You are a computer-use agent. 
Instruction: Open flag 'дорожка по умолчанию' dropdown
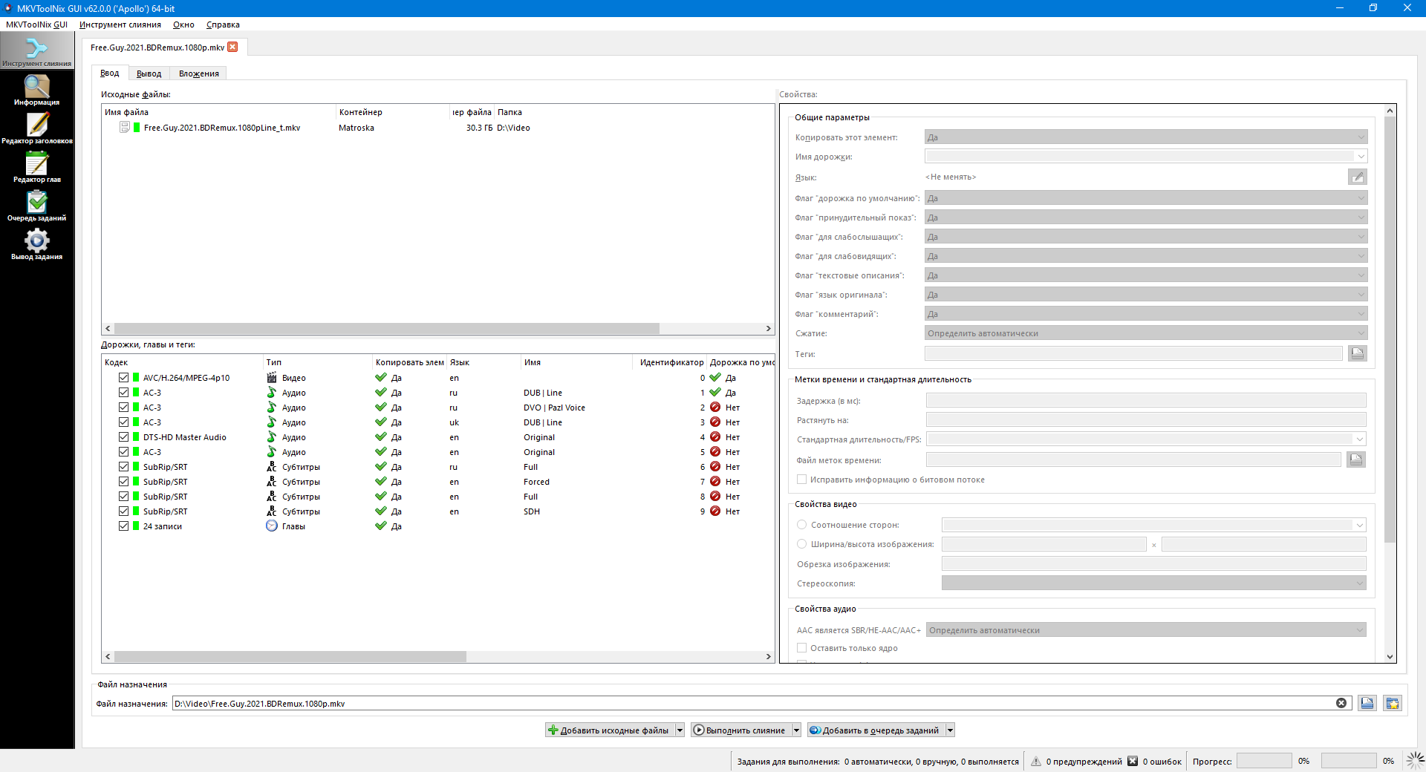[x=1146, y=198]
